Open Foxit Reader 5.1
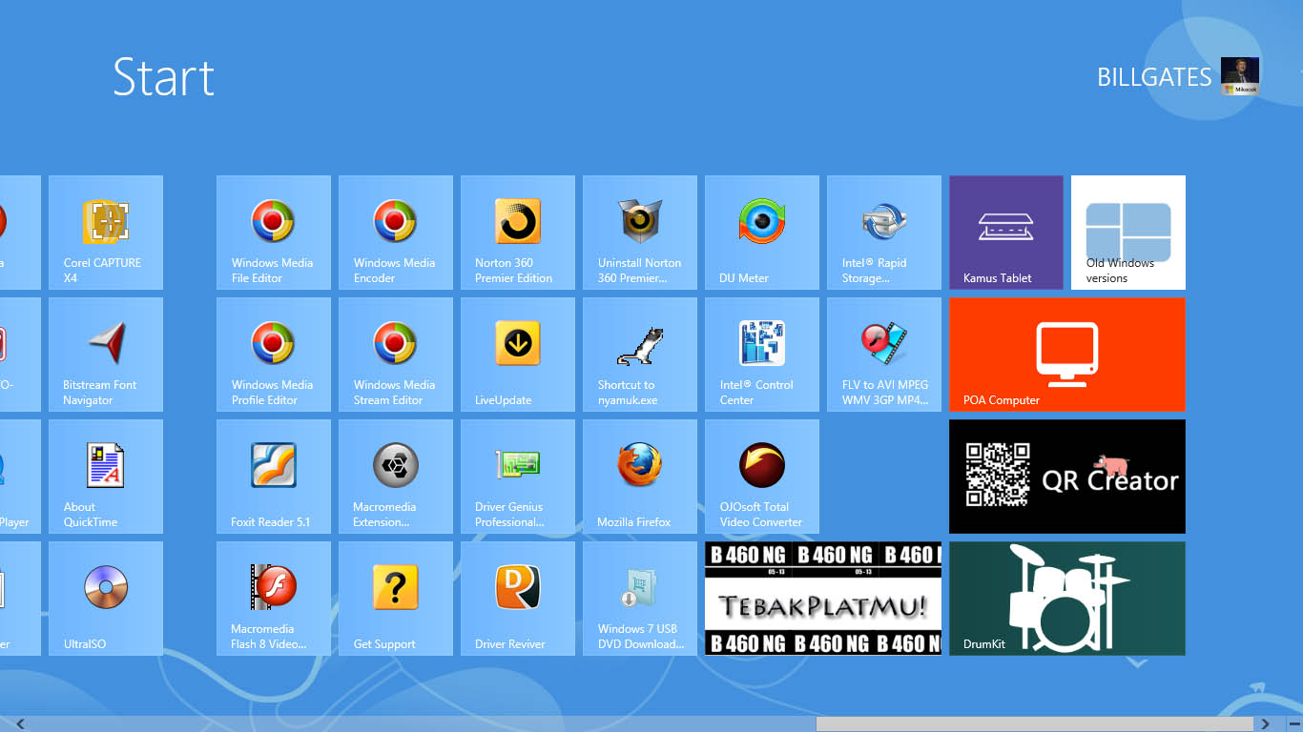This screenshot has width=1303, height=732. point(274,477)
